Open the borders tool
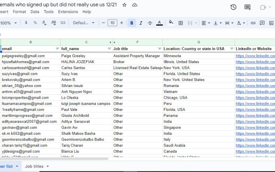This screenshot has width=275, height=172. coord(180,23)
